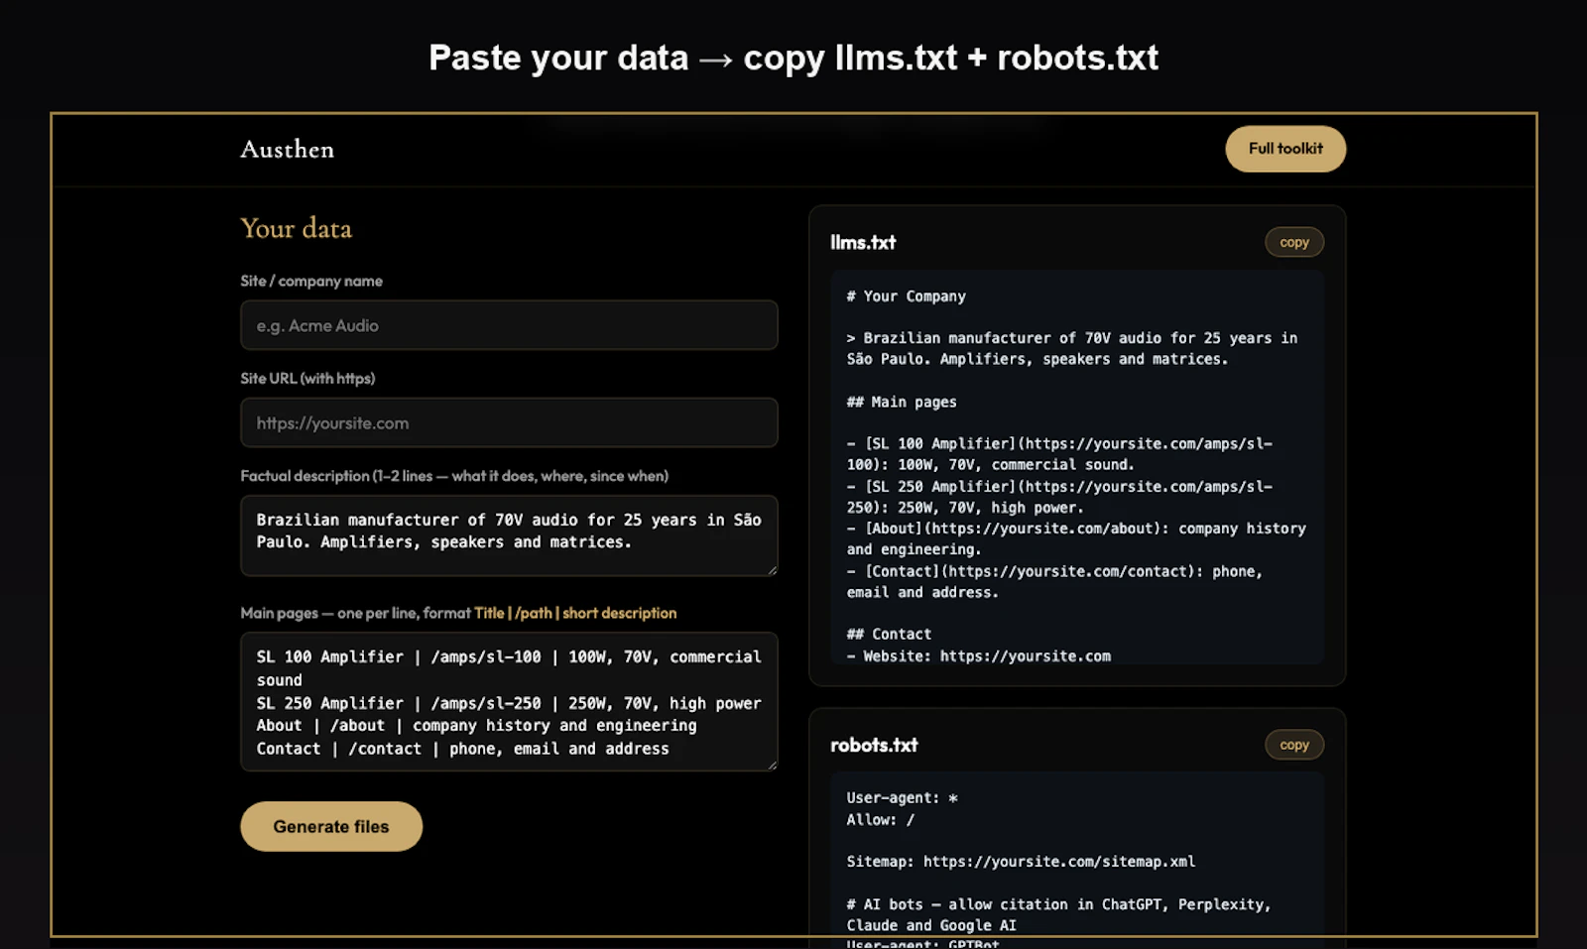This screenshot has width=1587, height=949.
Task: Click the 'Factual description' label
Action: point(454,476)
